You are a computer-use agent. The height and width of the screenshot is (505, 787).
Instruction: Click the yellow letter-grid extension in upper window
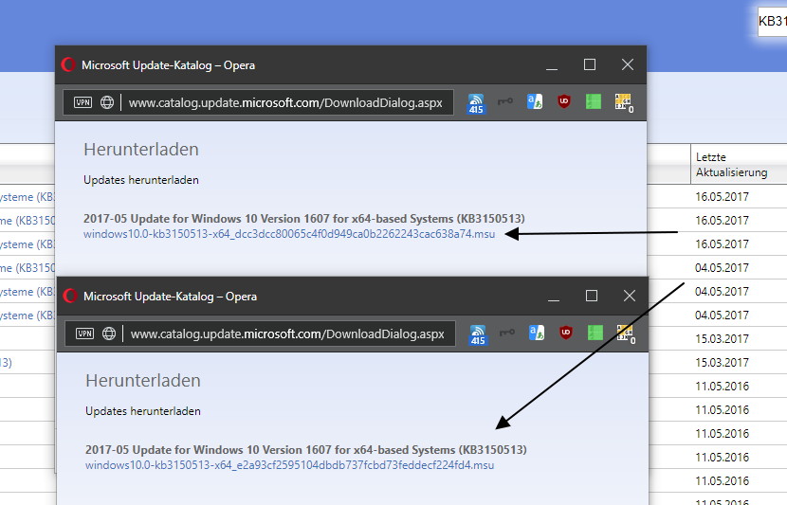point(624,103)
